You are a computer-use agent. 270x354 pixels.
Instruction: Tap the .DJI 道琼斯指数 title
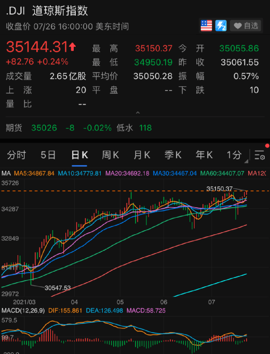click(x=47, y=11)
